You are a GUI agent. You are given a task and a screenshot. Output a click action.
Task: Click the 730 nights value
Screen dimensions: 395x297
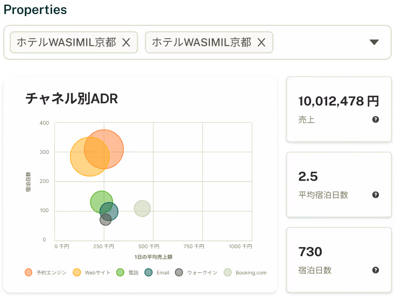(x=310, y=252)
